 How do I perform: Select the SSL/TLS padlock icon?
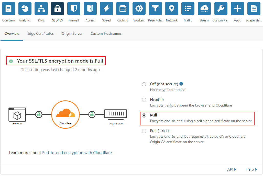pyautogui.click(x=57, y=8)
